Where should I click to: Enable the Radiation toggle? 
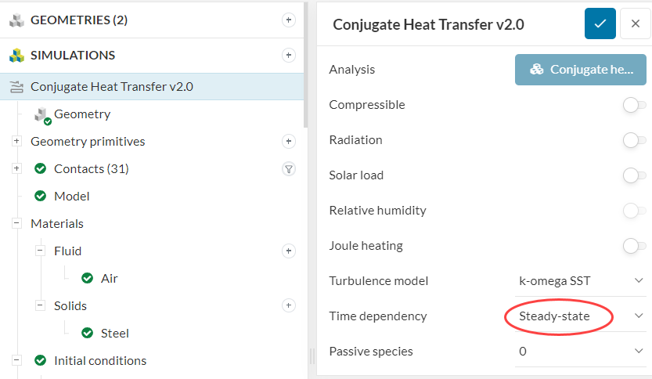coord(634,140)
